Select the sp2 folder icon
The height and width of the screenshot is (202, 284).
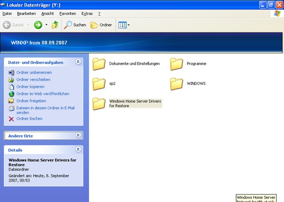[x=99, y=84]
